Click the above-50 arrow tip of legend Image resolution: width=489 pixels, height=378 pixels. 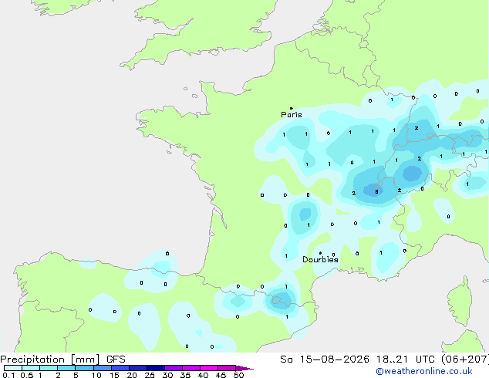coord(244,368)
